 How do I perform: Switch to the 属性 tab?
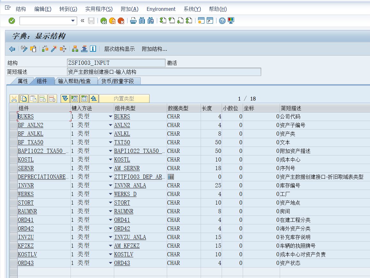23,81
